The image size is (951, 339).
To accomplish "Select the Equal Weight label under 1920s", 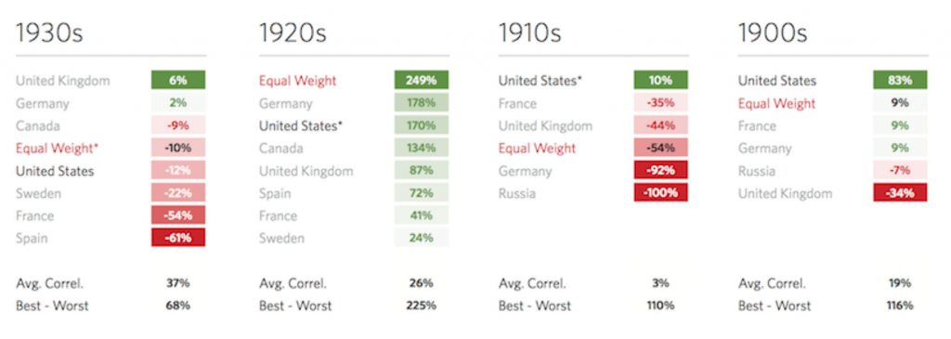I will click(x=297, y=81).
